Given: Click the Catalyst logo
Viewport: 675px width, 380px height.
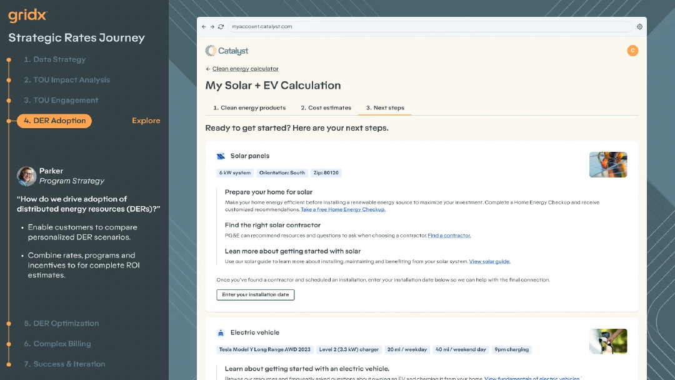Looking at the screenshot, I should (x=227, y=51).
